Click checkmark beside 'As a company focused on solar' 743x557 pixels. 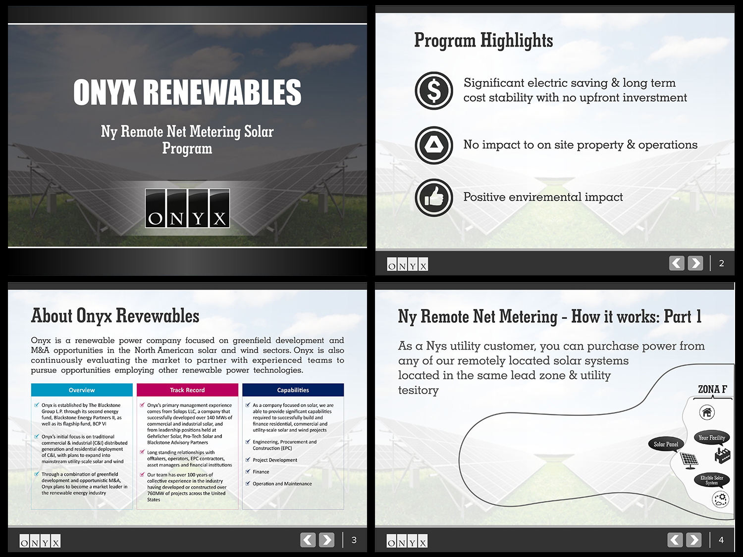[x=248, y=405]
